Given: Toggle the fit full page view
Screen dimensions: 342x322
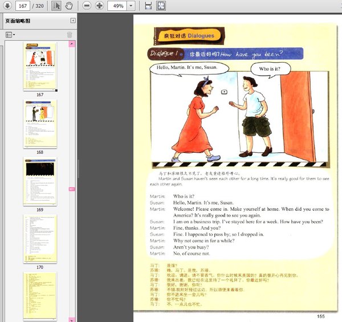Looking at the screenshot, I should 161,6.
